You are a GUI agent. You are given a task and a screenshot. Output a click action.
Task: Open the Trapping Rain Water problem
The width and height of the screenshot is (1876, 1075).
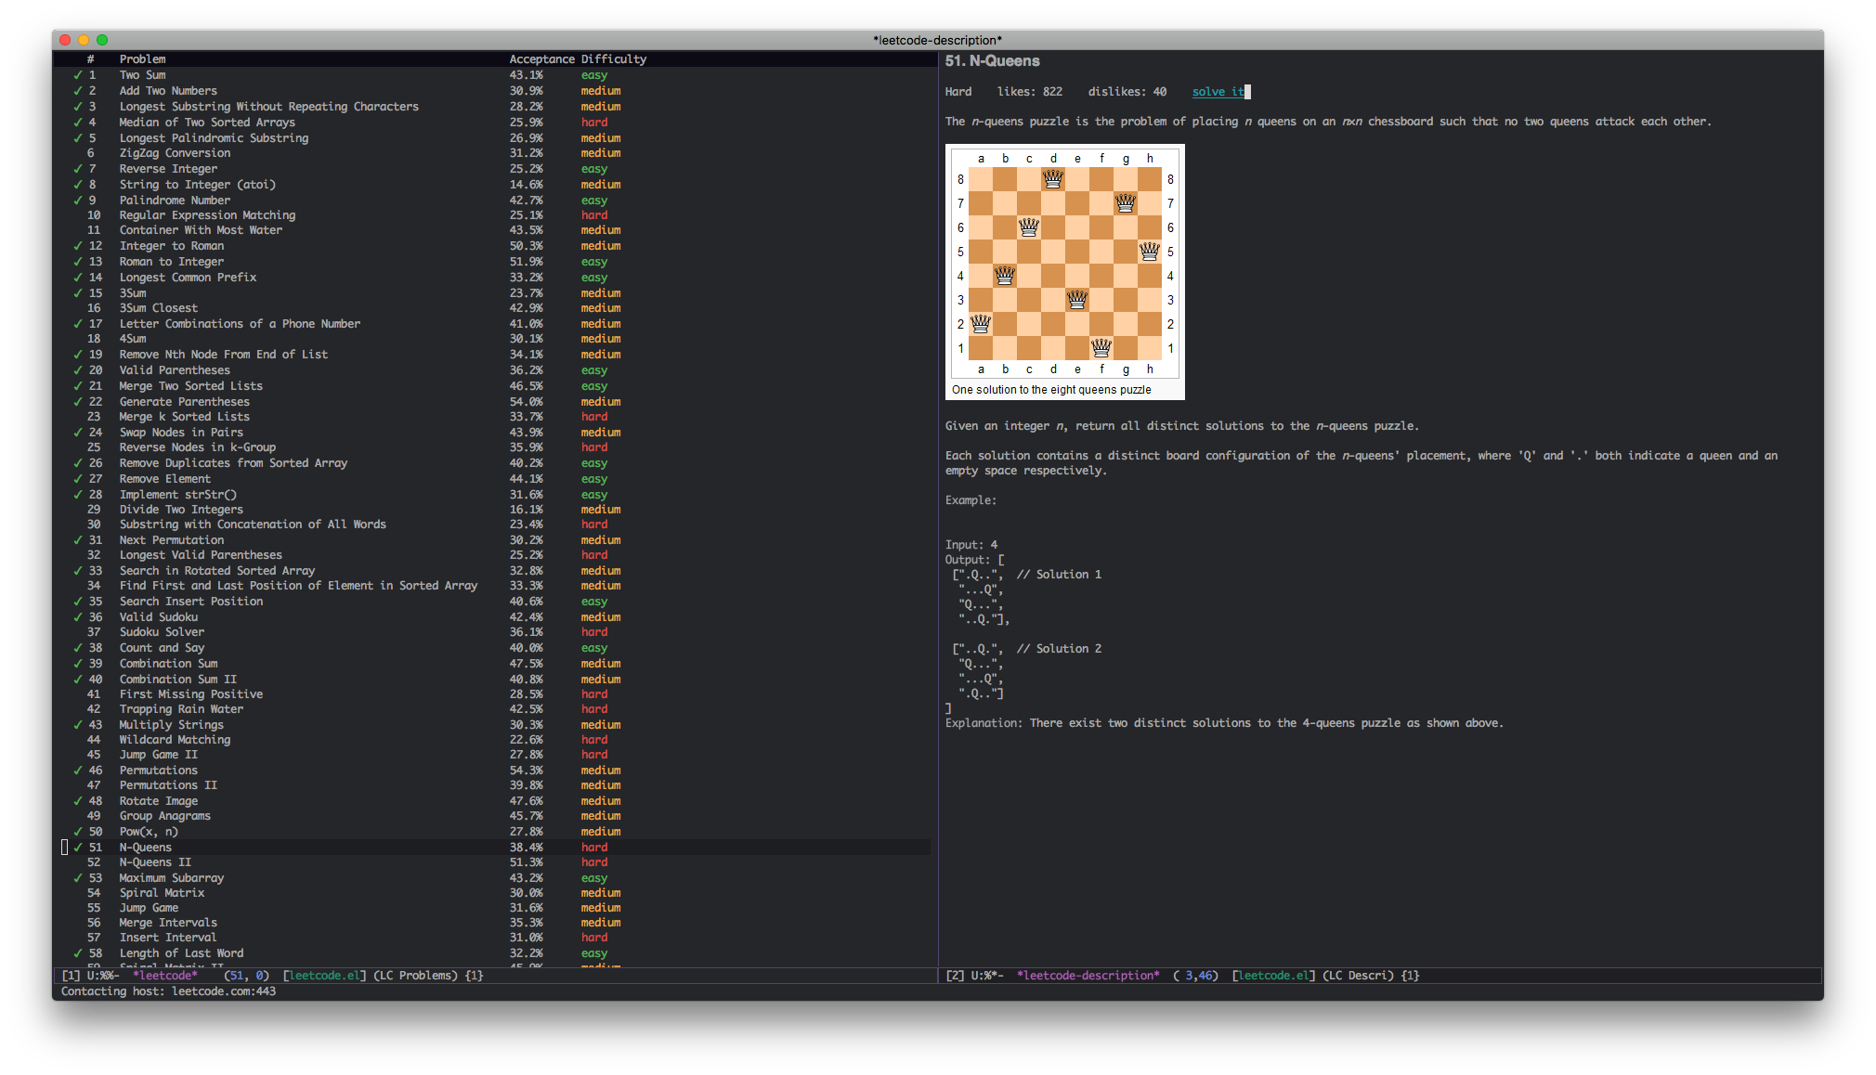click(181, 709)
